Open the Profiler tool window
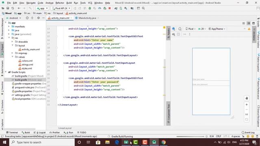The height and width of the screenshot is (146, 260). [x=54, y=133]
